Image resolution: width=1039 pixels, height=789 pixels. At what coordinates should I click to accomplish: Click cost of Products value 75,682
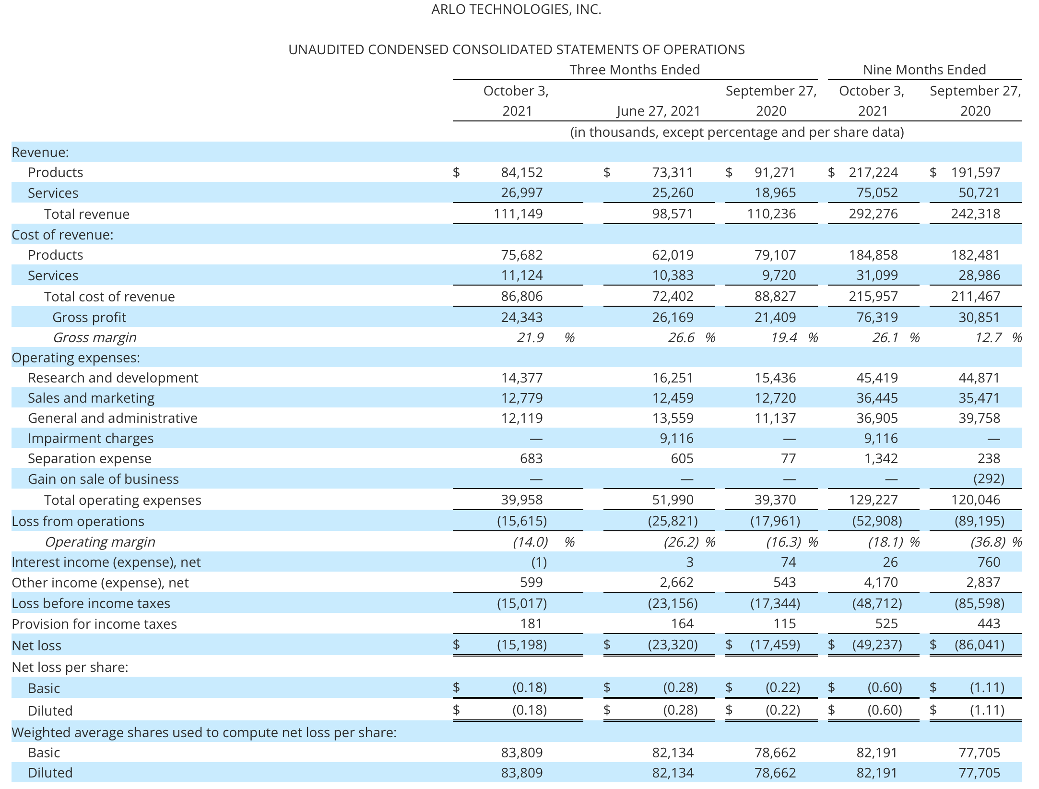tap(522, 255)
